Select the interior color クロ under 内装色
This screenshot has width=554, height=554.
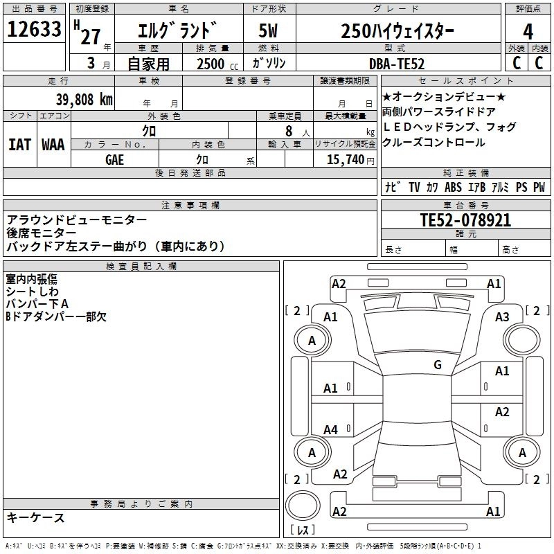[202, 160]
